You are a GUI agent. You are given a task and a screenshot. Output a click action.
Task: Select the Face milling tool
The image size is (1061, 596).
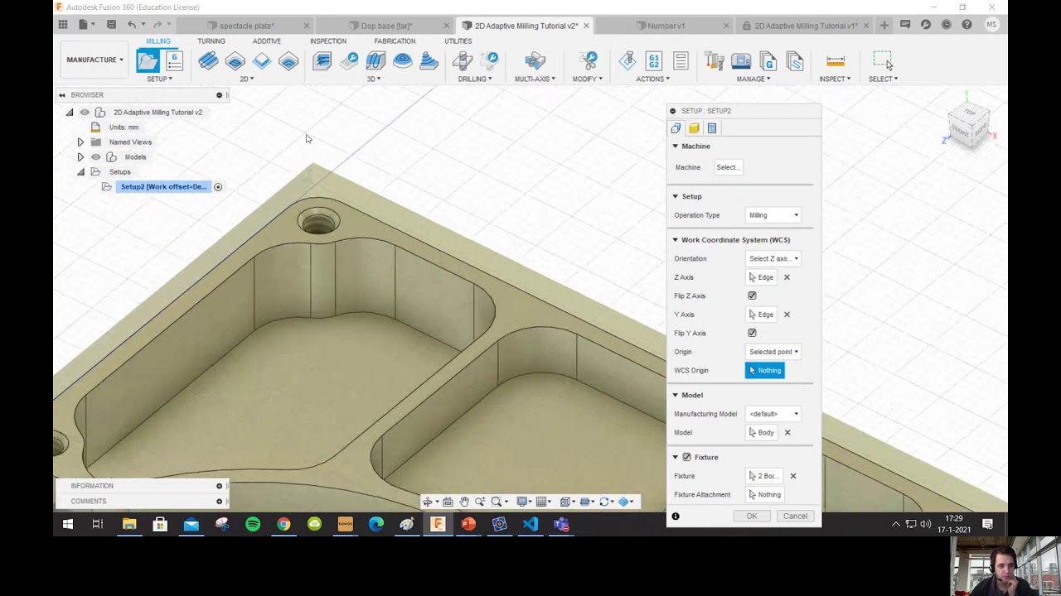tap(262, 60)
